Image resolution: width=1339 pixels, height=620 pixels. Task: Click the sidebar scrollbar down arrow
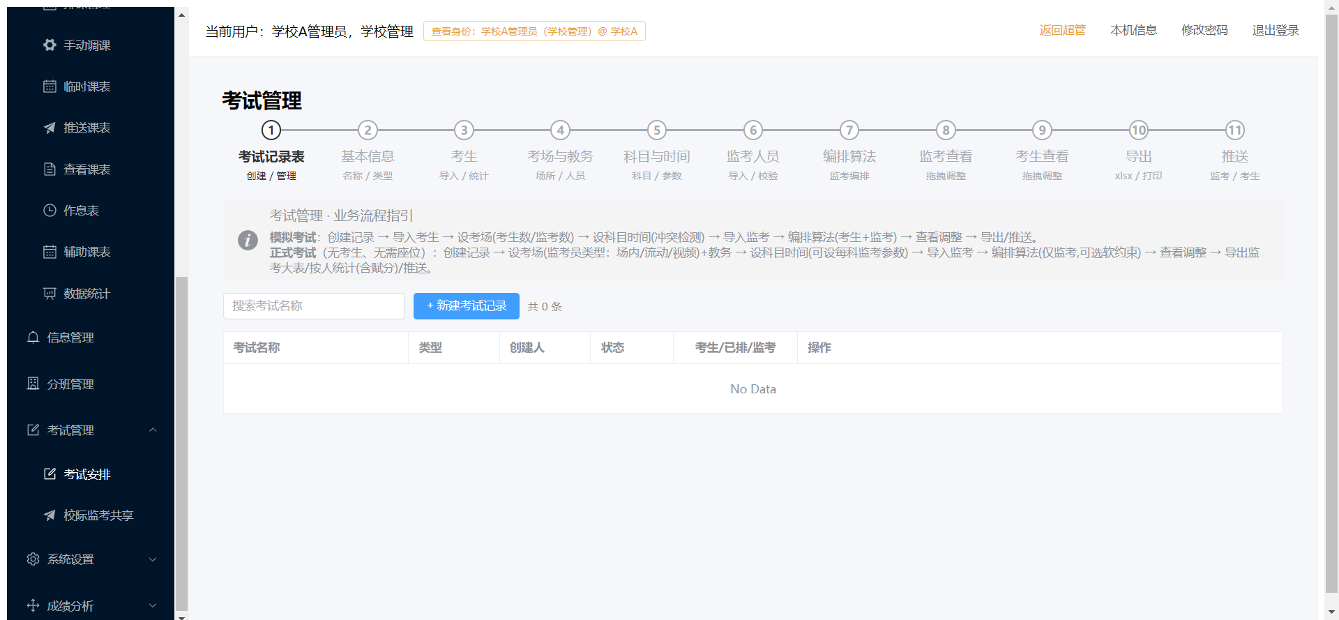(181, 617)
